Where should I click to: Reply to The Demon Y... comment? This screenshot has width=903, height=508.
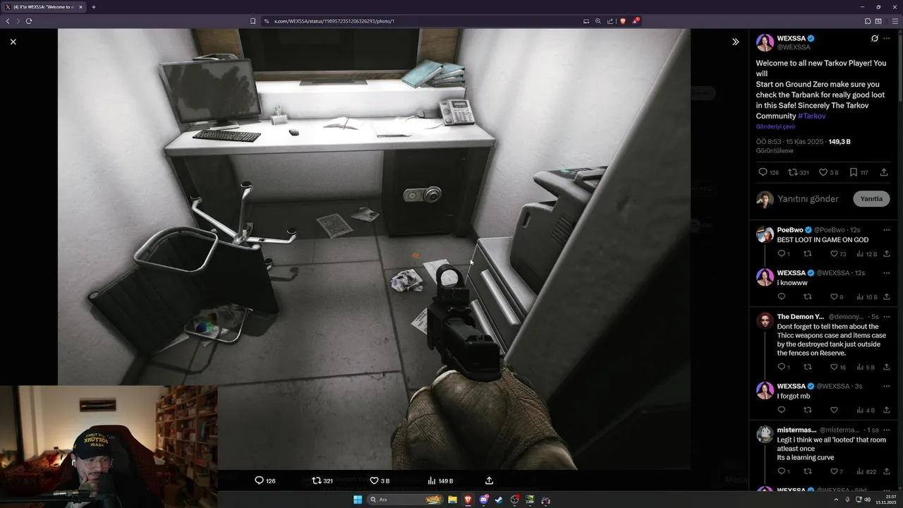(781, 367)
